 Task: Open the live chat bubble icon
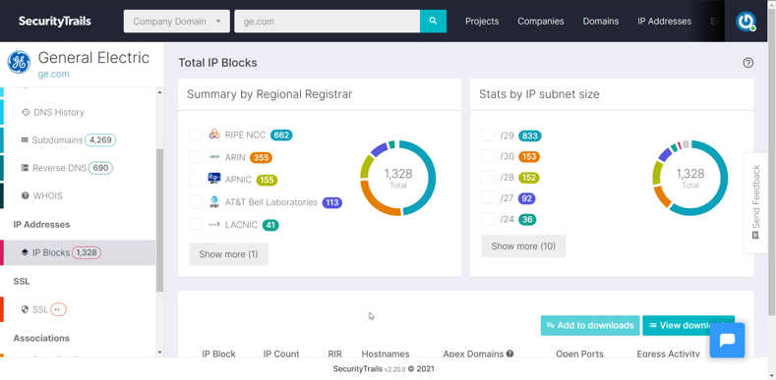[727, 341]
